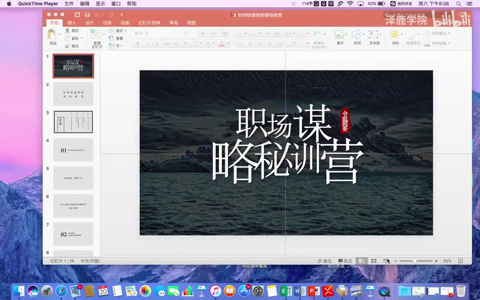Click the red 令狐帅哥 label on slide
Viewport: 480px width, 300px height.
pyautogui.click(x=345, y=120)
